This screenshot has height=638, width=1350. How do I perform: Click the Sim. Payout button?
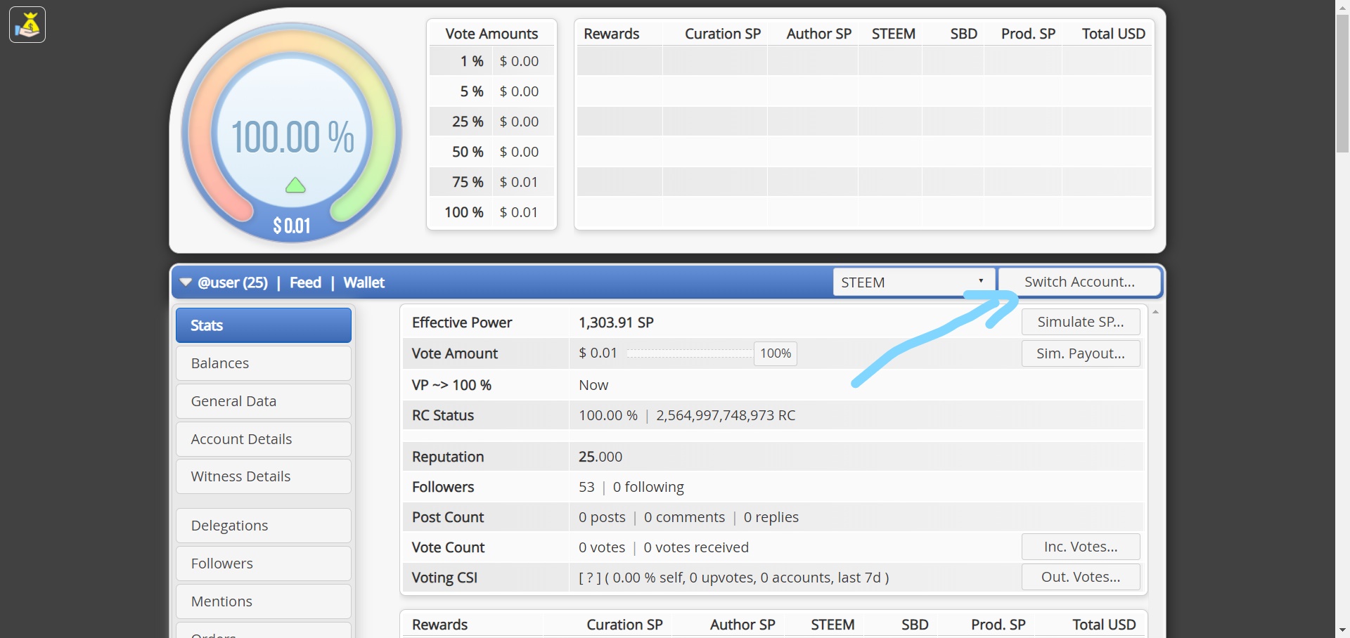(x=1081, y=353)
